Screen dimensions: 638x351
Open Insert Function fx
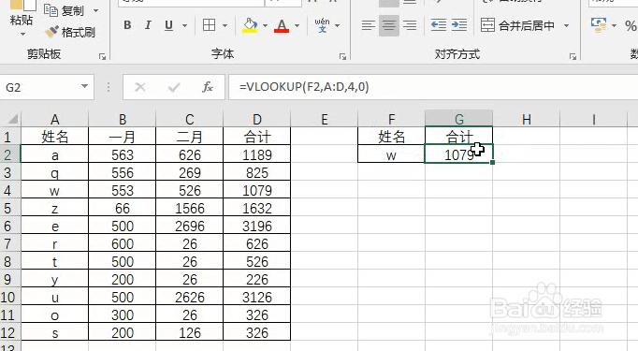(208, 87)
